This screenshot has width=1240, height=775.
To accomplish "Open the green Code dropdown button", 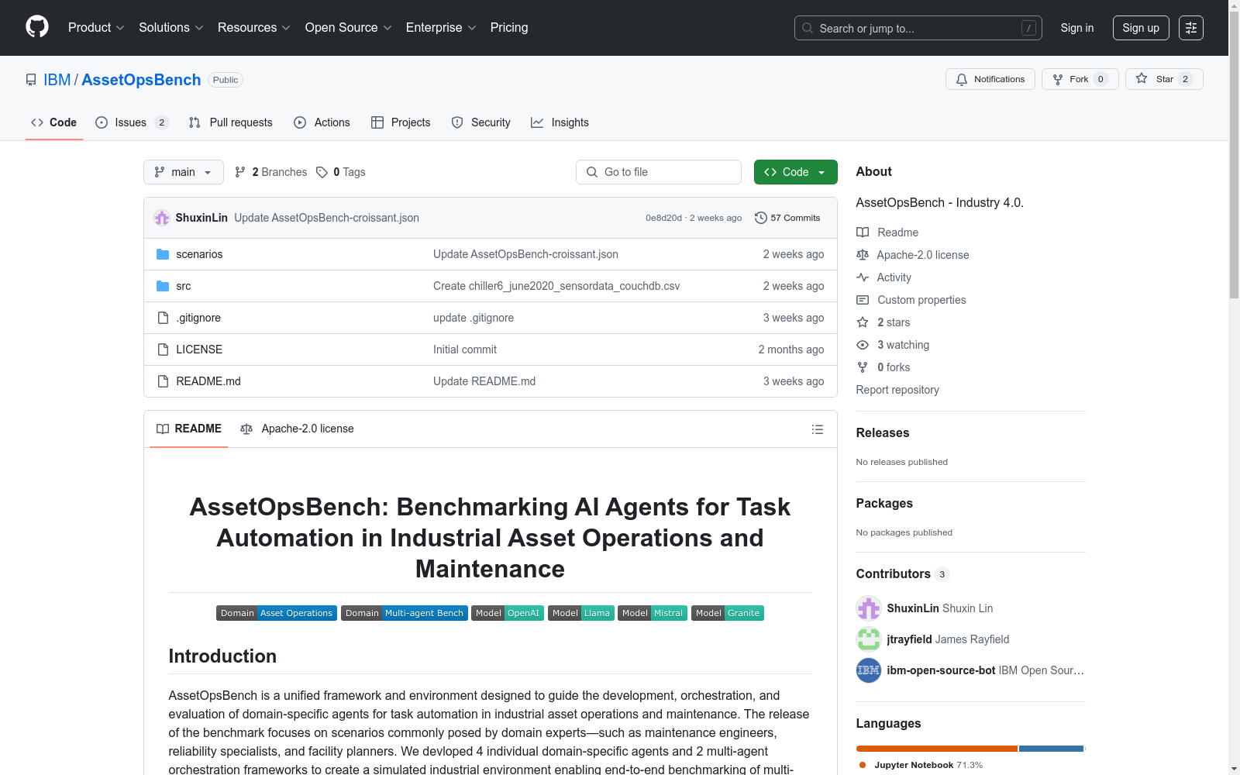I will [796, 172].
